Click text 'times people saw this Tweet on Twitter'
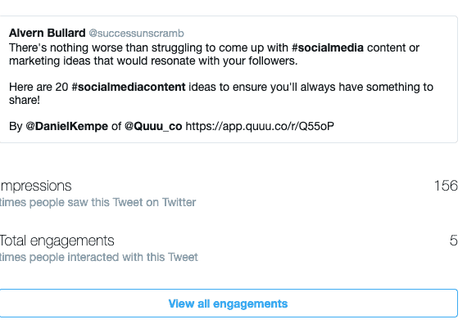 click(98, 202)
